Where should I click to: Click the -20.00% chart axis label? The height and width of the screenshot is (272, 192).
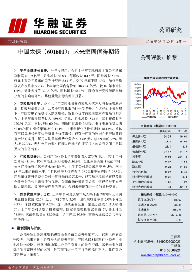click(x=137, y=108)
